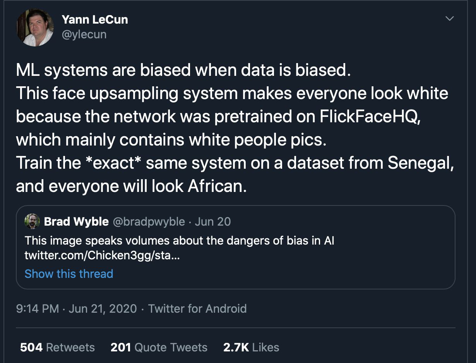Open the 201 Quote Tweets list
This screenshot has width=476, height=363.
(159, 347)
